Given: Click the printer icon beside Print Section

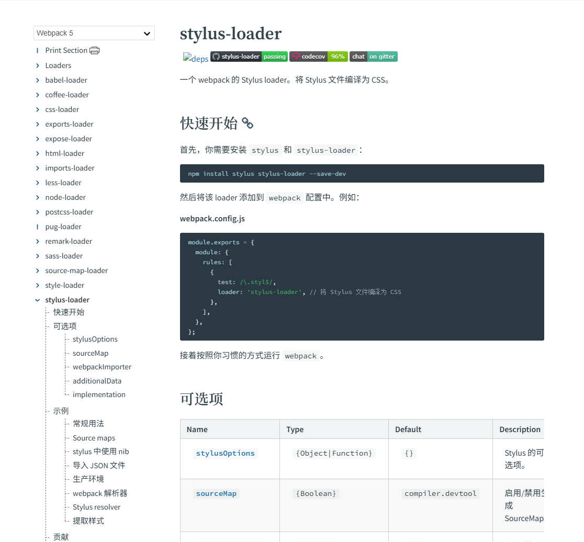Looking at the screenshot, I should click(94, 51).
